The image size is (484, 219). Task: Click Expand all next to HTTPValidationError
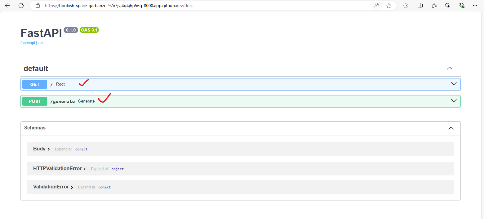pyautogui.click(x=100, y=169)
